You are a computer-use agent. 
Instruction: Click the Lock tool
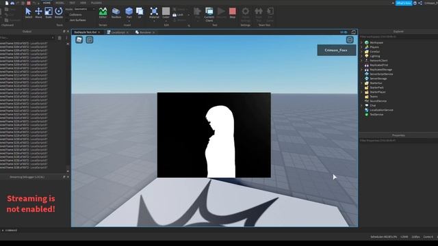pos(178,15)
